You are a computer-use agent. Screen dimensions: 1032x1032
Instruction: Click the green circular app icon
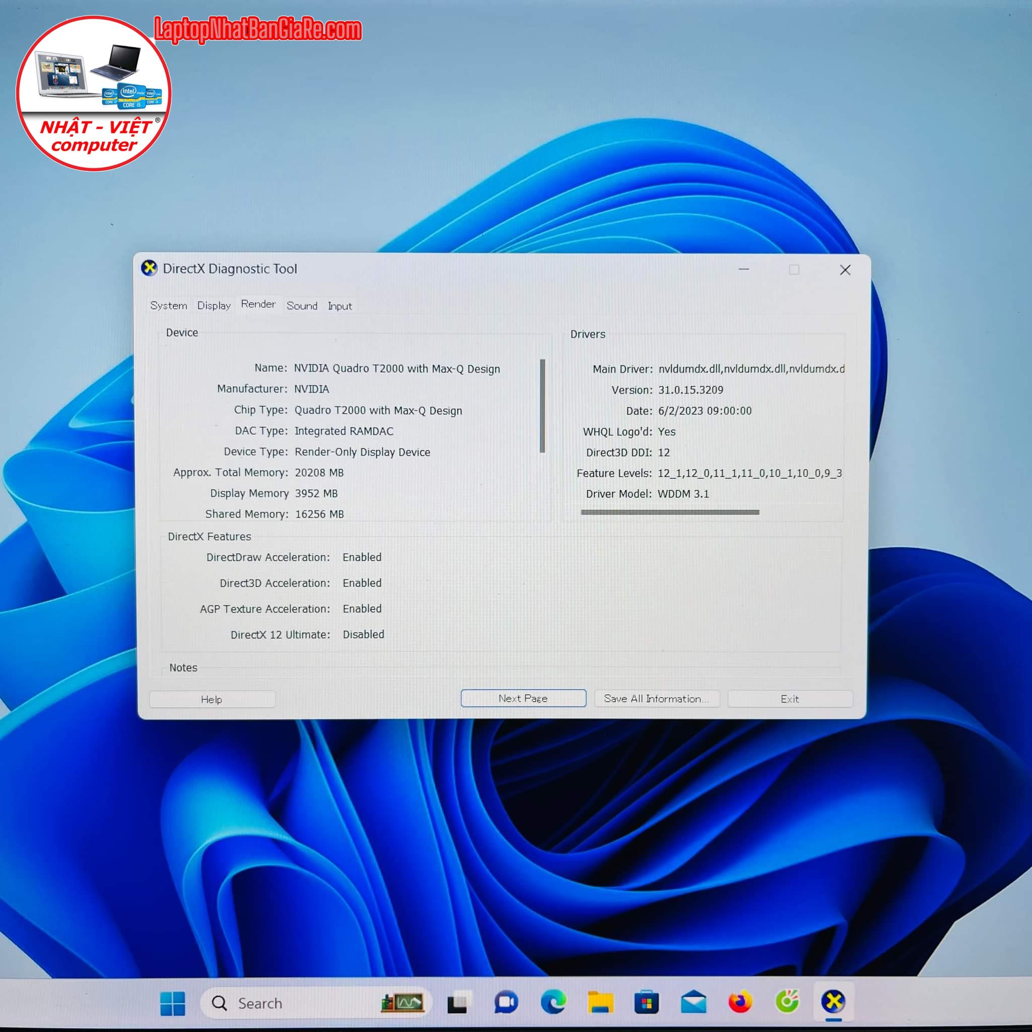coord(787,1002)
